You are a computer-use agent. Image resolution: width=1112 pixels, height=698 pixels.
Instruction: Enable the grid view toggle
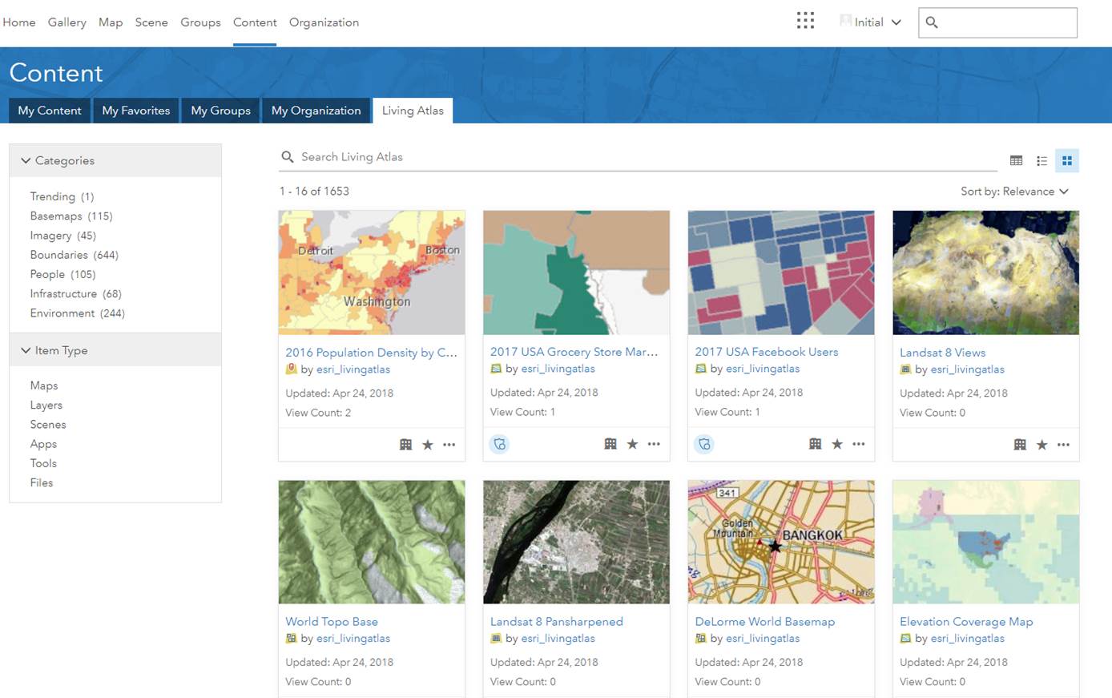coord(1066,161)
